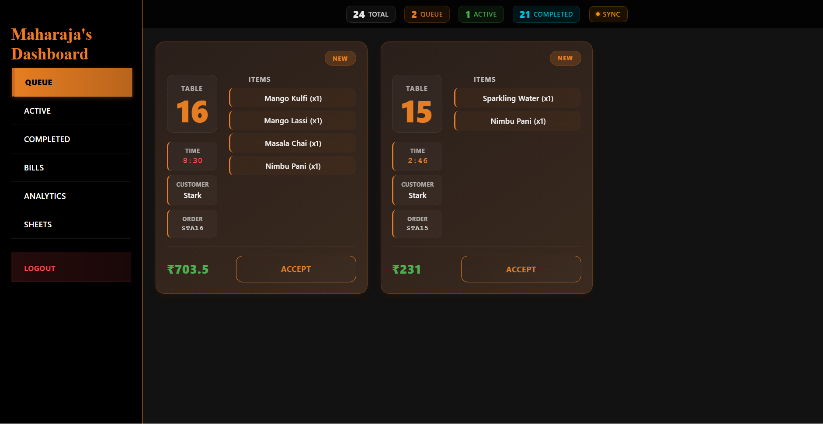
Task: Click the STA16 order number box
Action: [x=192, y=224]
